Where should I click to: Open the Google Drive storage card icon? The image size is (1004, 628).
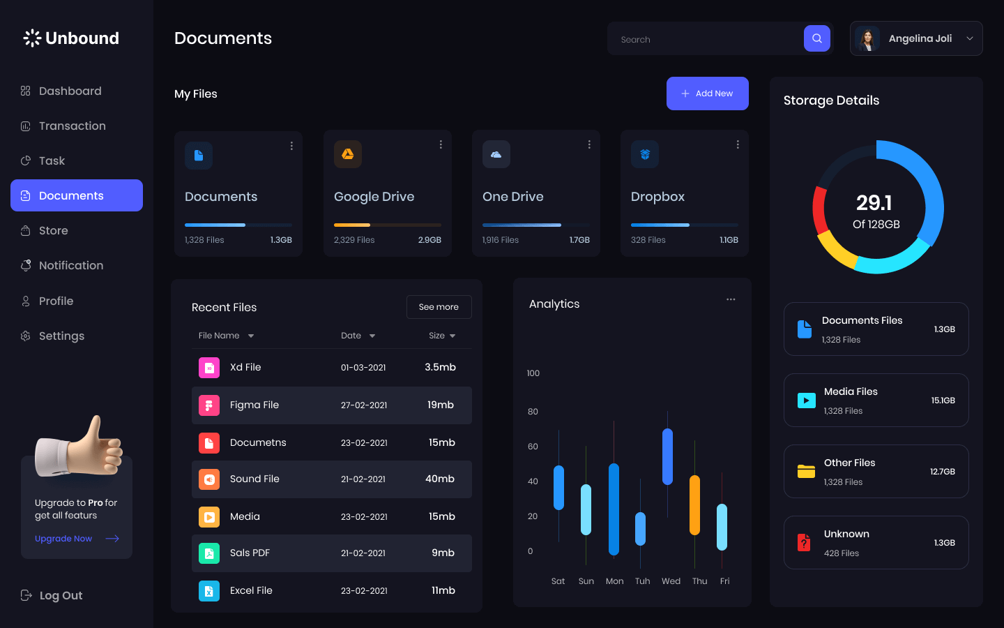pos(347,154)
